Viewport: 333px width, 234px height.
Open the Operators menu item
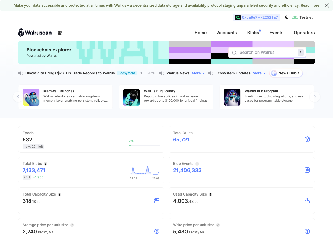click(304, 32)
